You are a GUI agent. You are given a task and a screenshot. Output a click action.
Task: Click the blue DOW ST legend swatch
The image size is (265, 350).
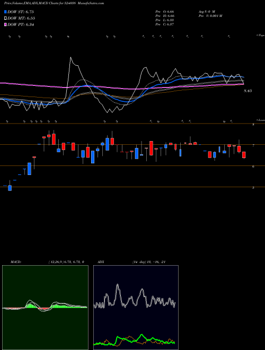(5, 12)
